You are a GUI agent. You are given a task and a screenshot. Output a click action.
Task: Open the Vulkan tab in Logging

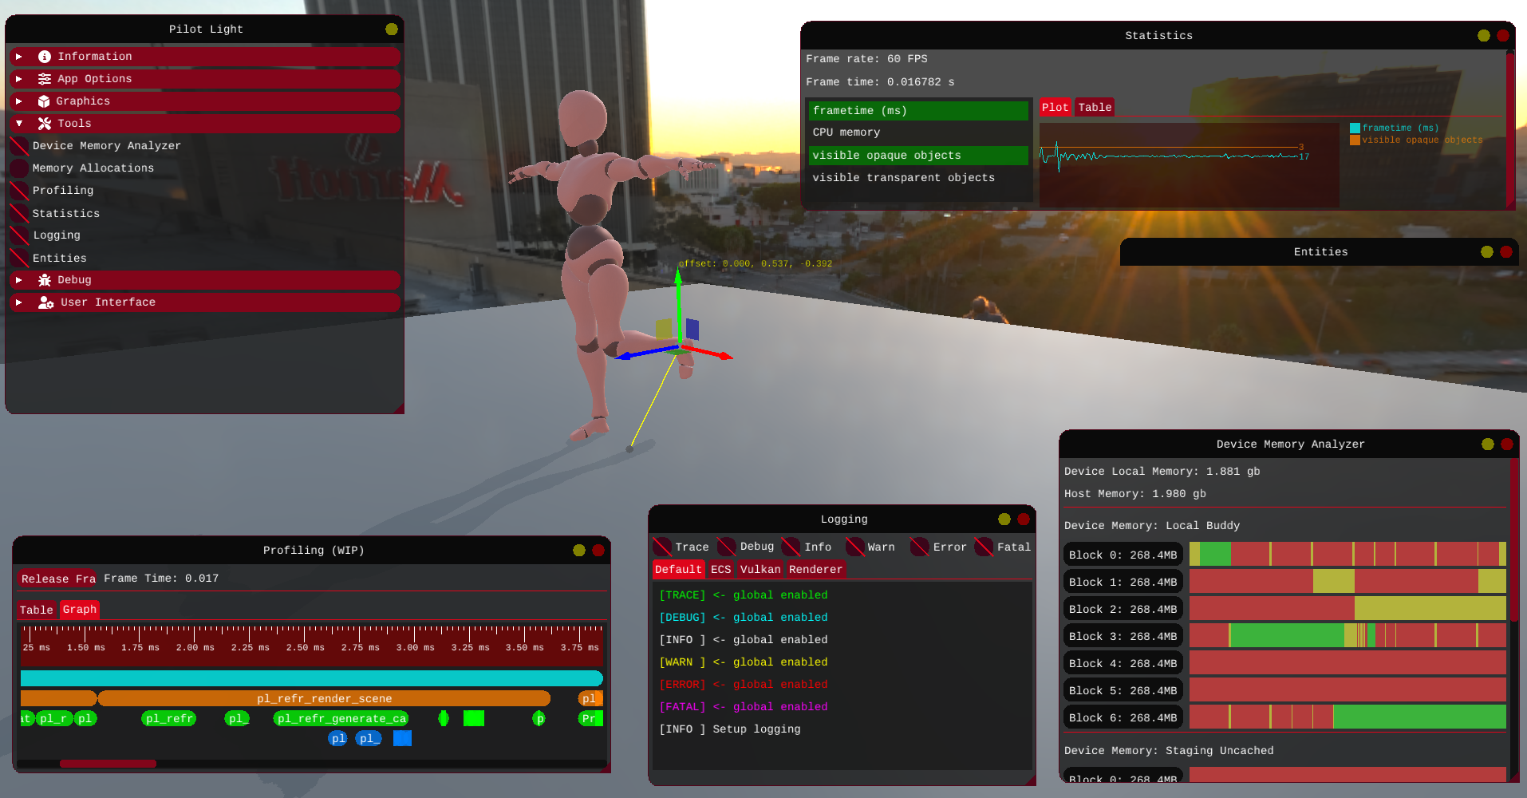[760, 569]
